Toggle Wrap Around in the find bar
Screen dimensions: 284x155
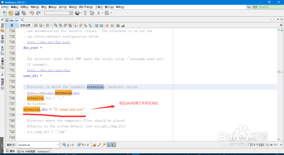[x=114, y=145]
